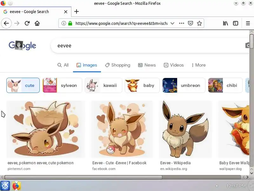This screenshot has width=254, height=191.
Task: Open the sleeping eevee Pinterest image
Action: (46, 129)
